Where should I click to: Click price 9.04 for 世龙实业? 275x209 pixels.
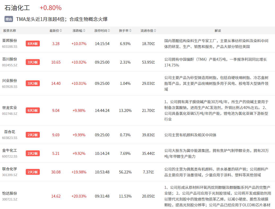coord(56,111)
